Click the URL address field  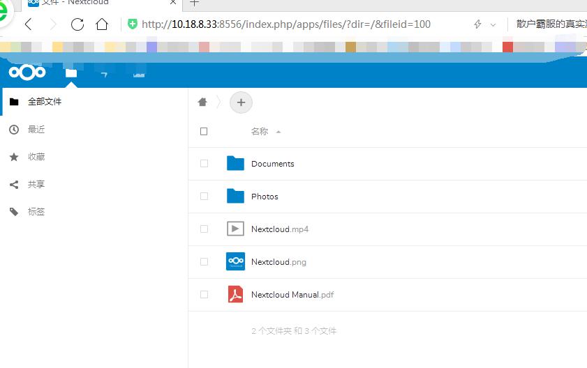click(x=286, y=24)
